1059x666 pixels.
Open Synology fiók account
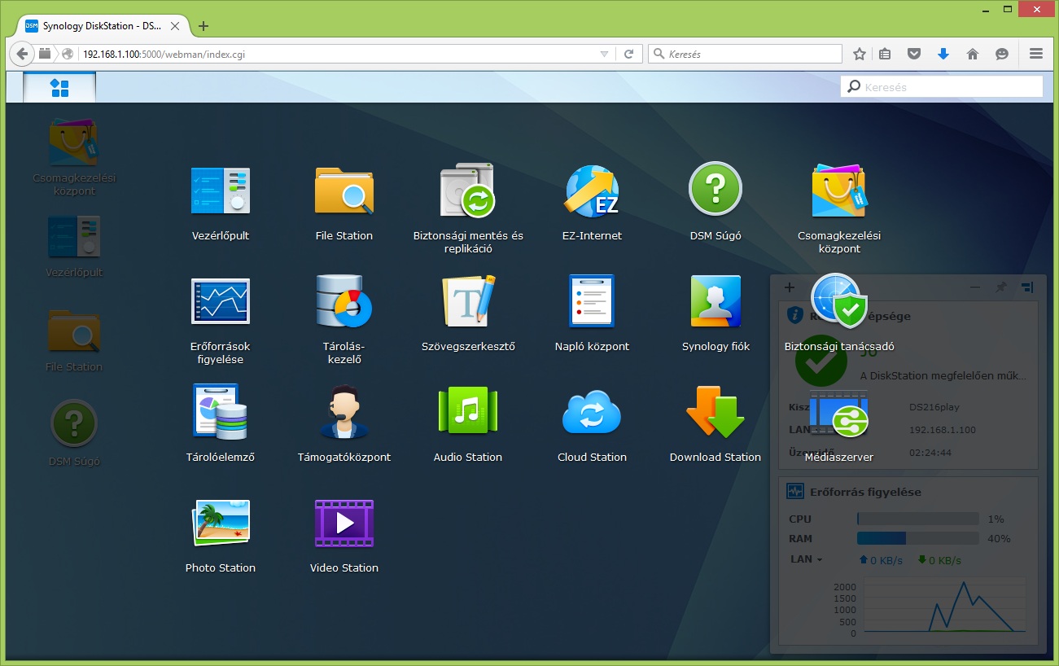pos(715,301)
